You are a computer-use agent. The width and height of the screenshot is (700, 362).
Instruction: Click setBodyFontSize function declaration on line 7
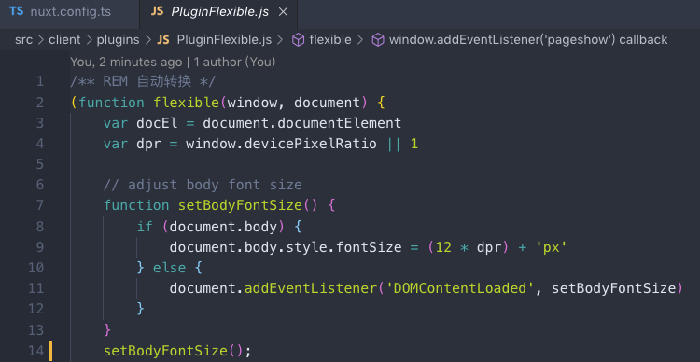[241, 205]
